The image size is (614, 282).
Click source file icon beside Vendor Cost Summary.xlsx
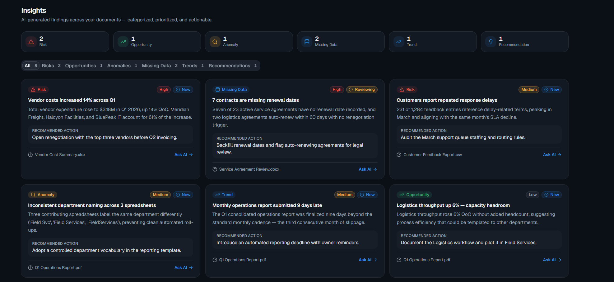point(30,155)
